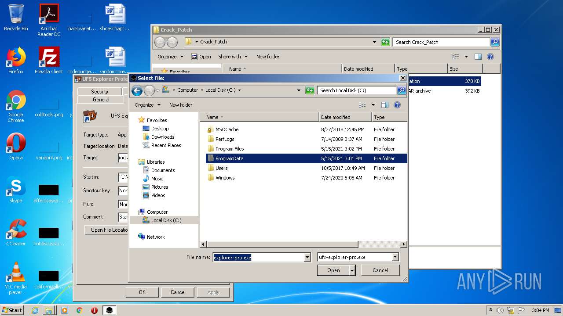The width and height of the screenshot is (563, 316).
Task: Click Cancel in Select File dialog
Action: pyautogui.click(x=380, y=270)
